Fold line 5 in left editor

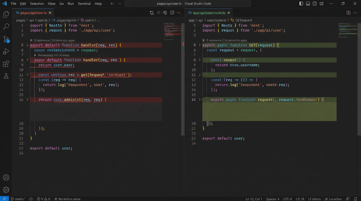(x=27, y=45)
